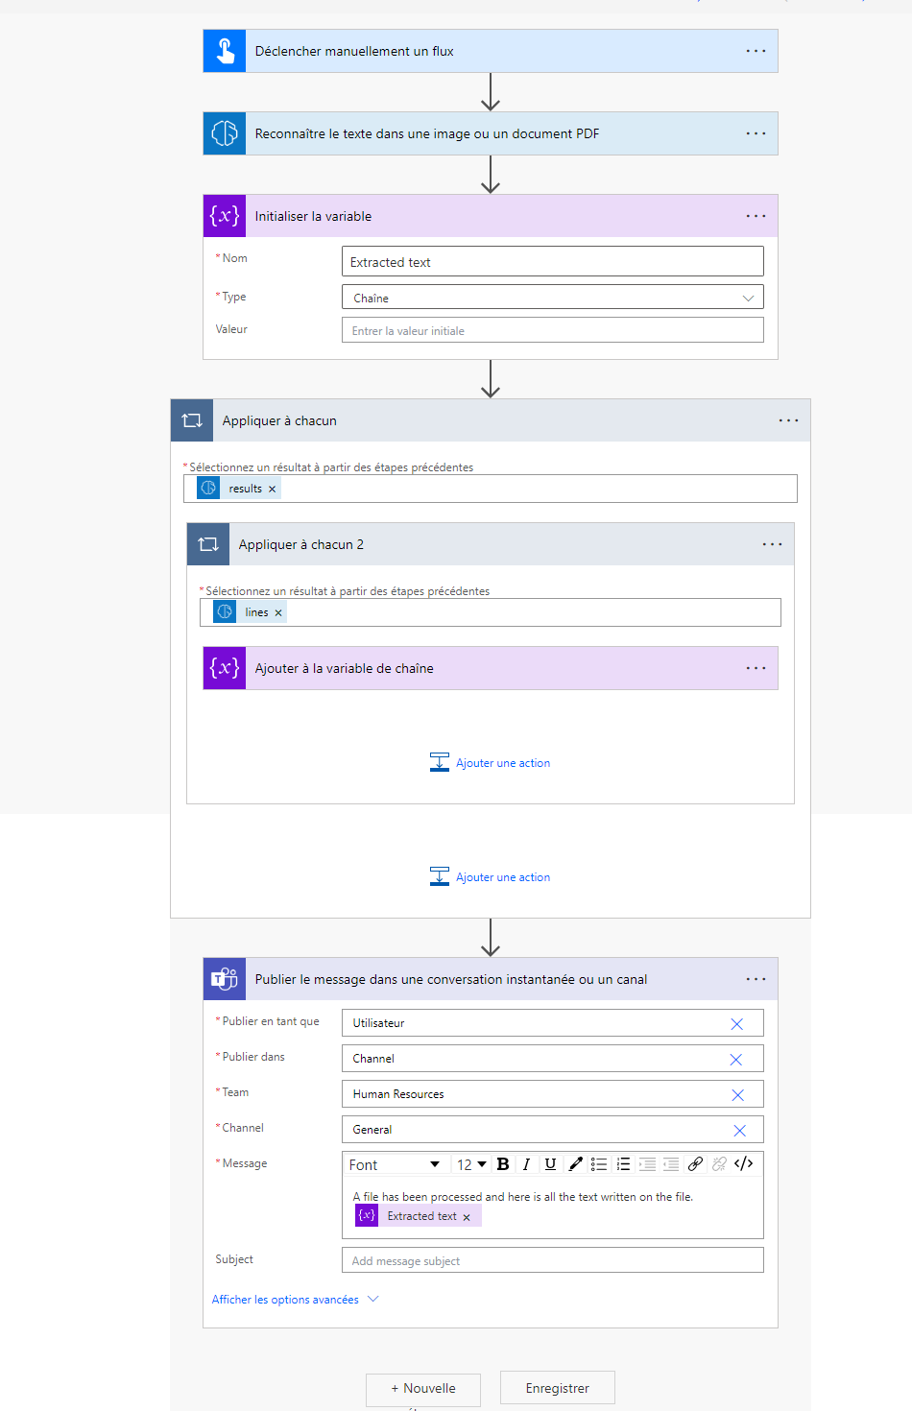Click the Add message subject field

click(x=553, y=1260)
